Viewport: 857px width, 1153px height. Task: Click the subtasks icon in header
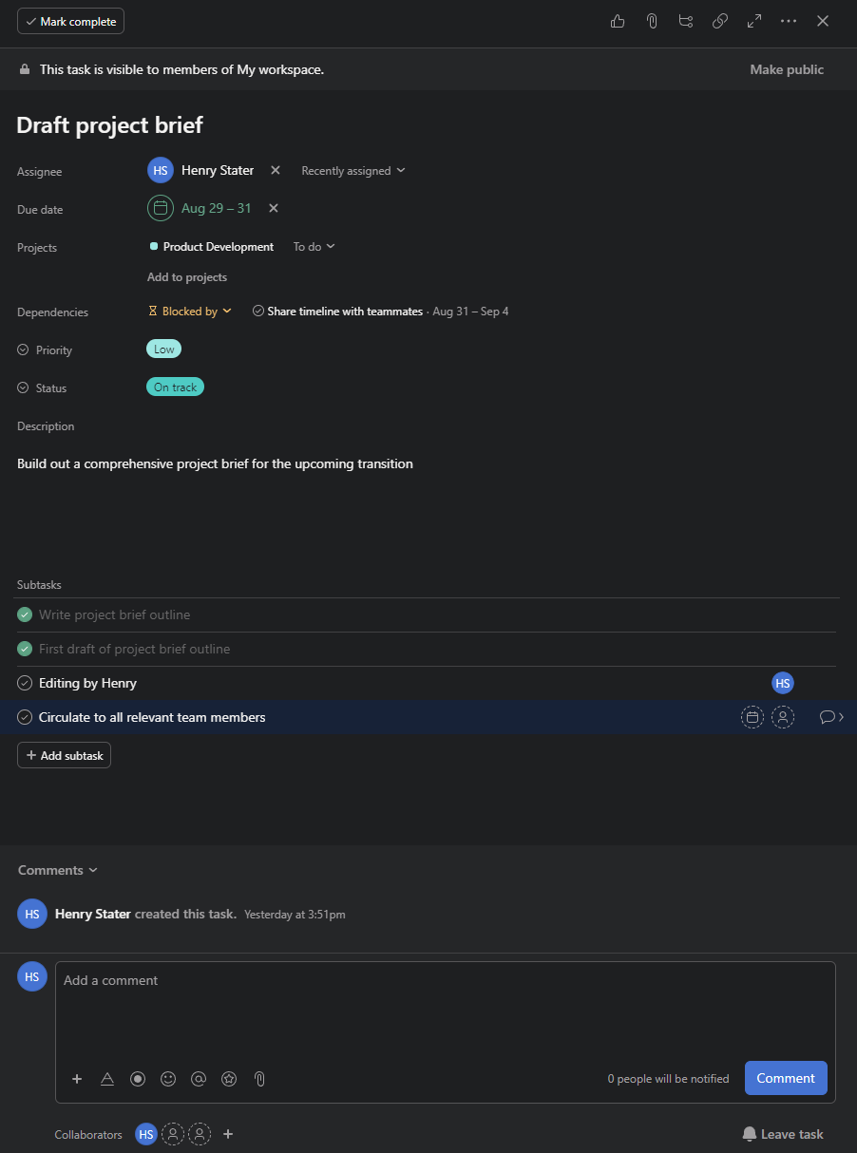point(686,21)
